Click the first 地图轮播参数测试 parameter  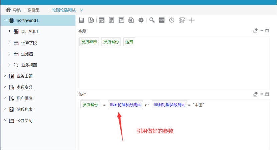click(x=125, y=105)
